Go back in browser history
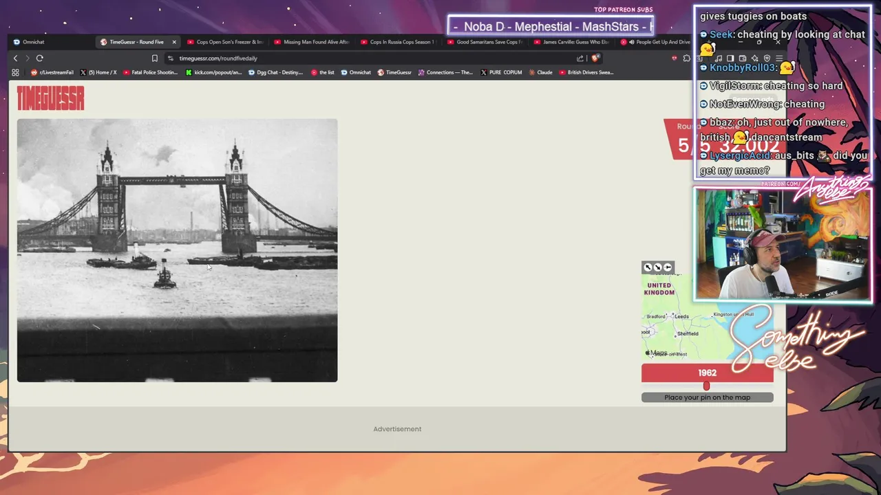Image resolution: width=881 pixels, height=495 pixels. coord(15,58)
